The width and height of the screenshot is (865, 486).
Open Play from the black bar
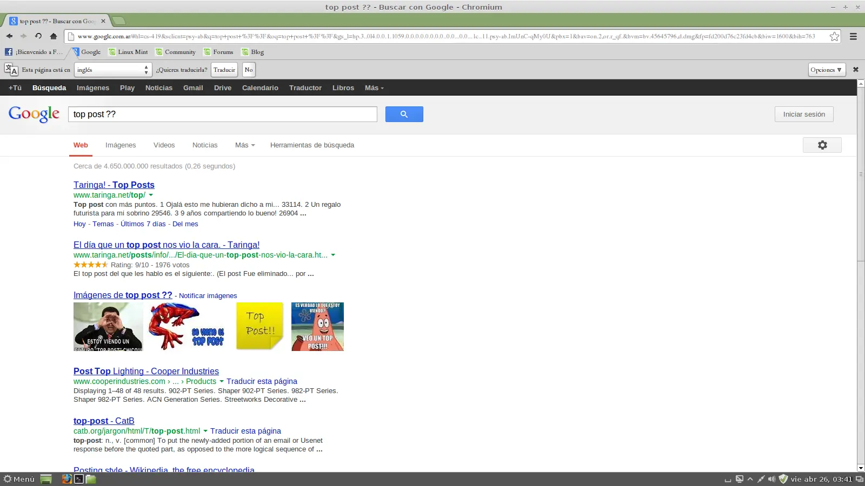(x=128, y=88)
